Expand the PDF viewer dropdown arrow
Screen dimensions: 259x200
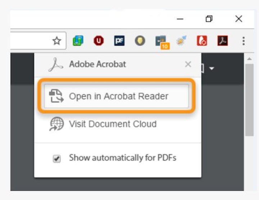pyautogui.click(x=212, y=68)
